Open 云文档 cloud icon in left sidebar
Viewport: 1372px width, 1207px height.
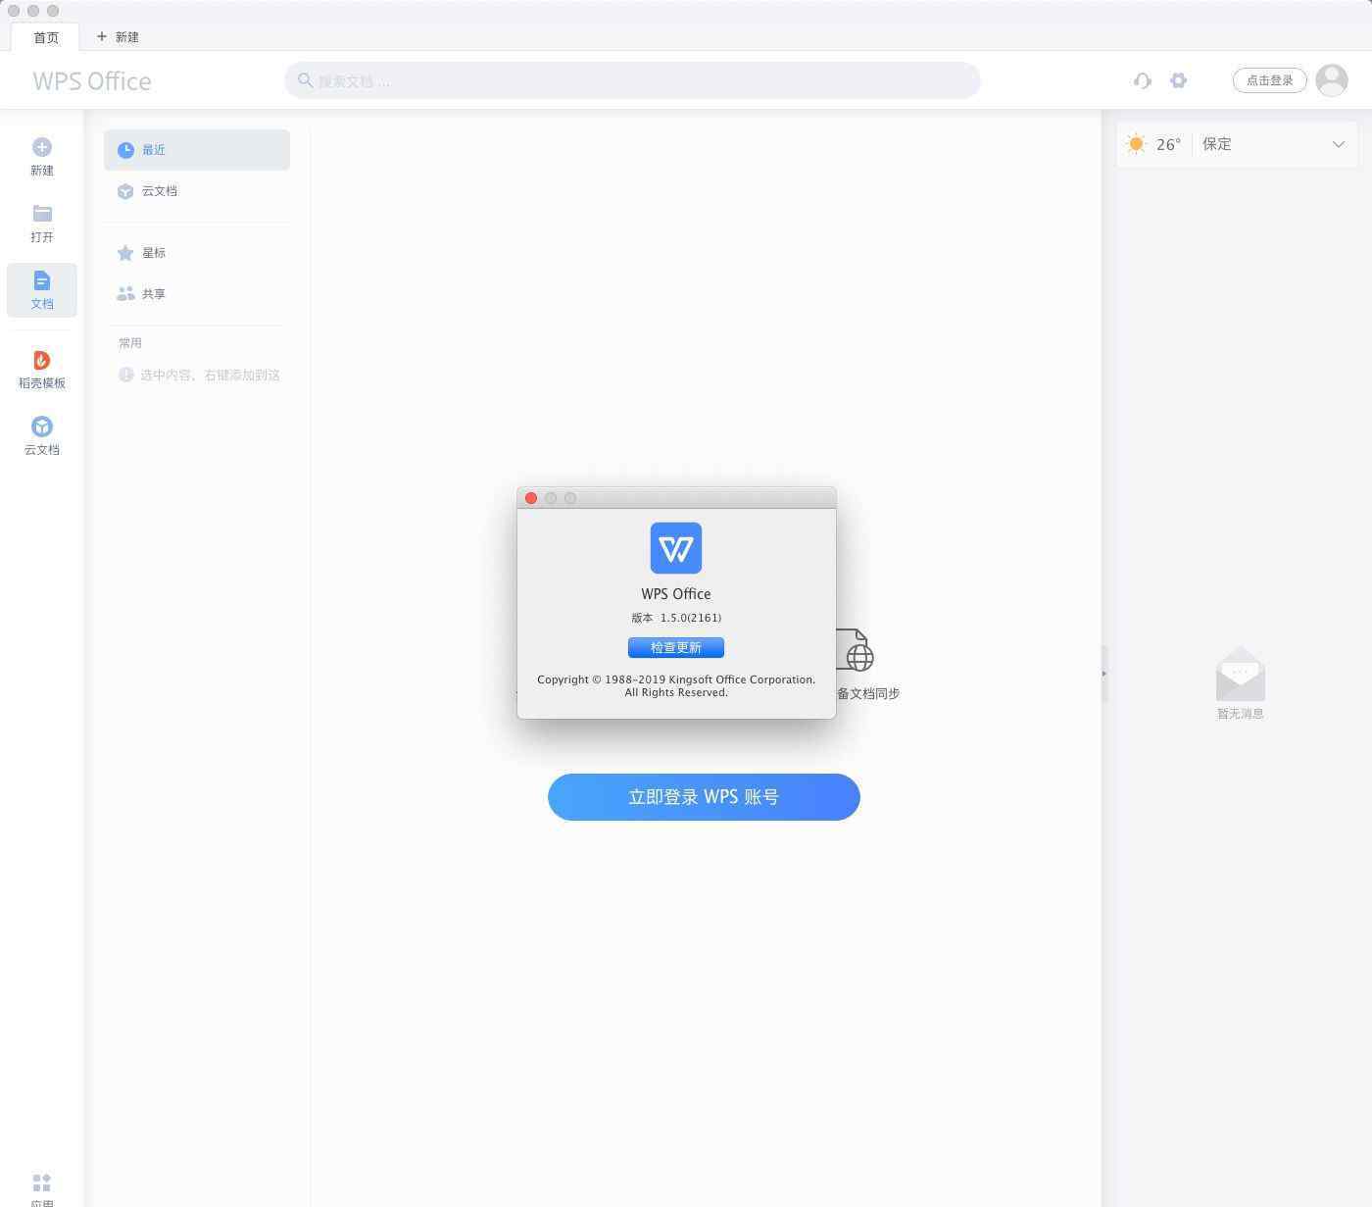tap(42, 427)
